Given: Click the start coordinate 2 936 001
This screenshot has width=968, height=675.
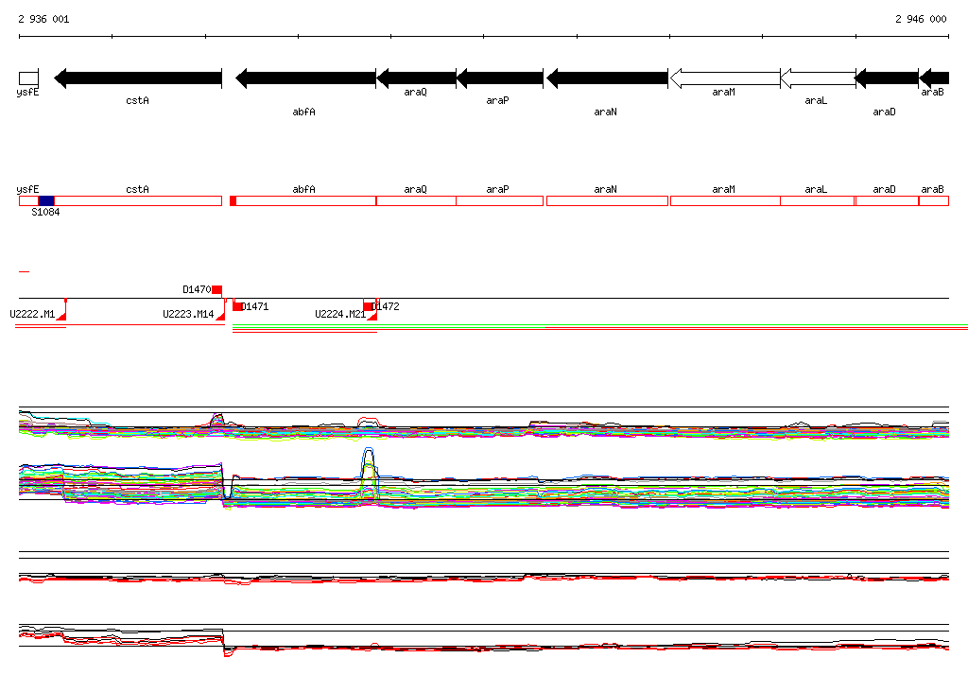Looking at the screenshot, I should [43, 19].
